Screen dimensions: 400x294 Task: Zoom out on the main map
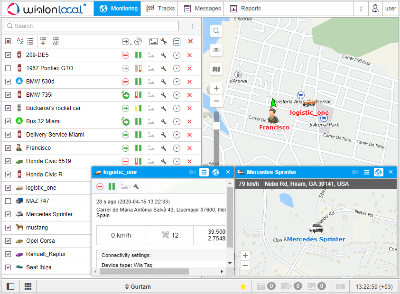click(216, 101)
